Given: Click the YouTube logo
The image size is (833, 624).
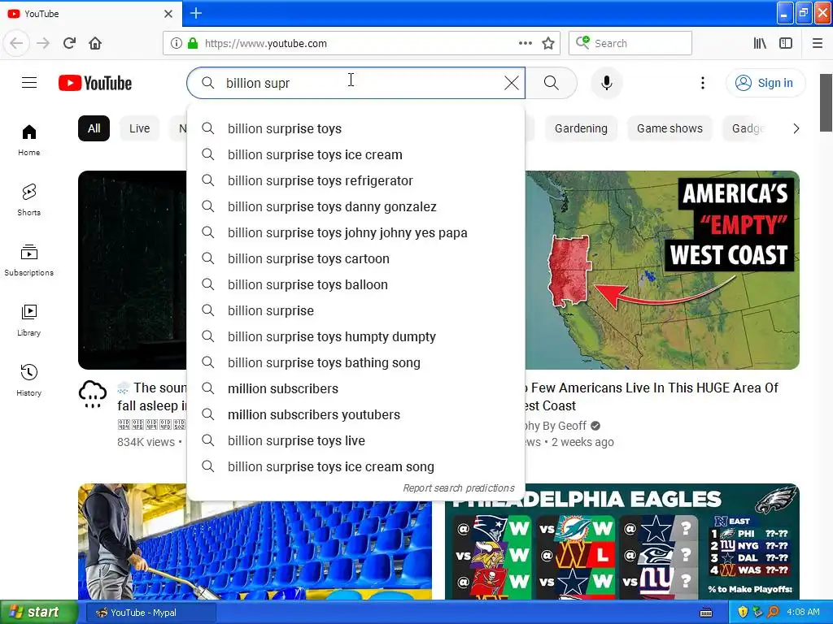Looking at the screenshot, I should (95, 83).
